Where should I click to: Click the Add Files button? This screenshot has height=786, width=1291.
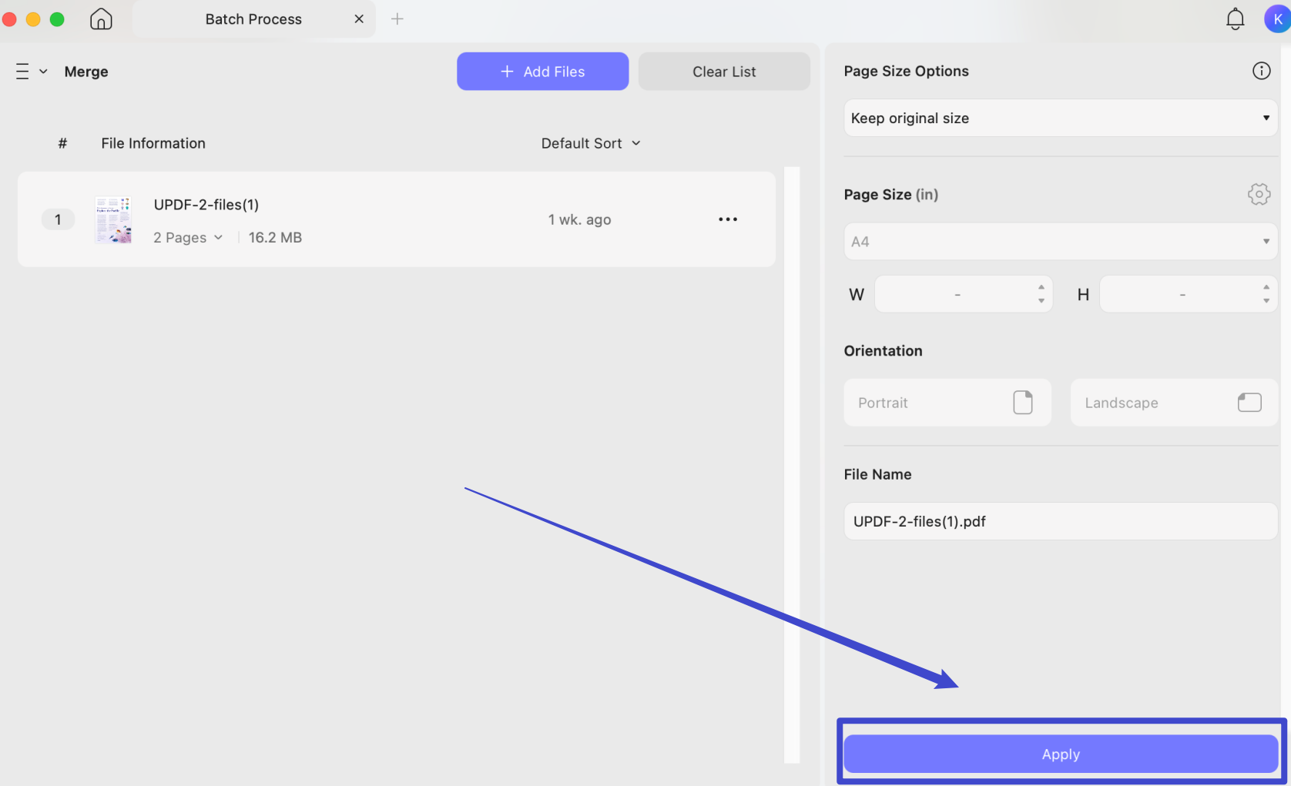point(542,72)
